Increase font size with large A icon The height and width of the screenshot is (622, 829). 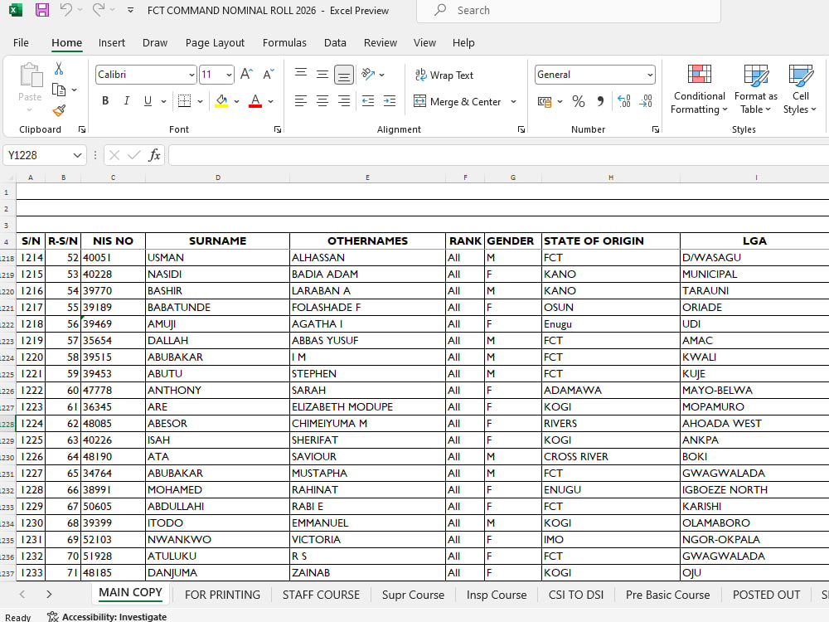coord(246,74)
